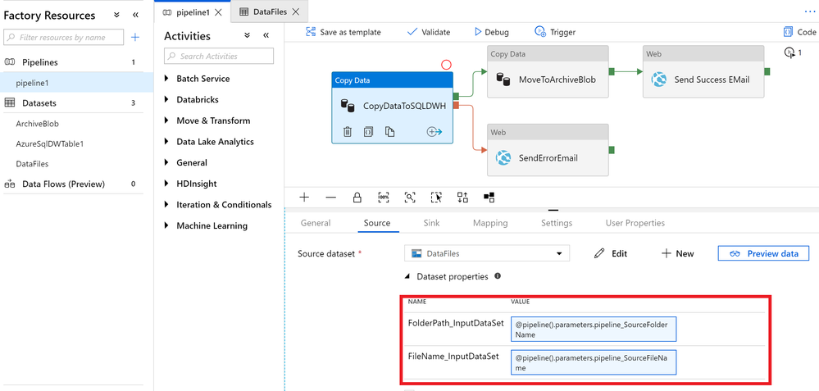
Task: Open the General properties tab
Action: 316,223
